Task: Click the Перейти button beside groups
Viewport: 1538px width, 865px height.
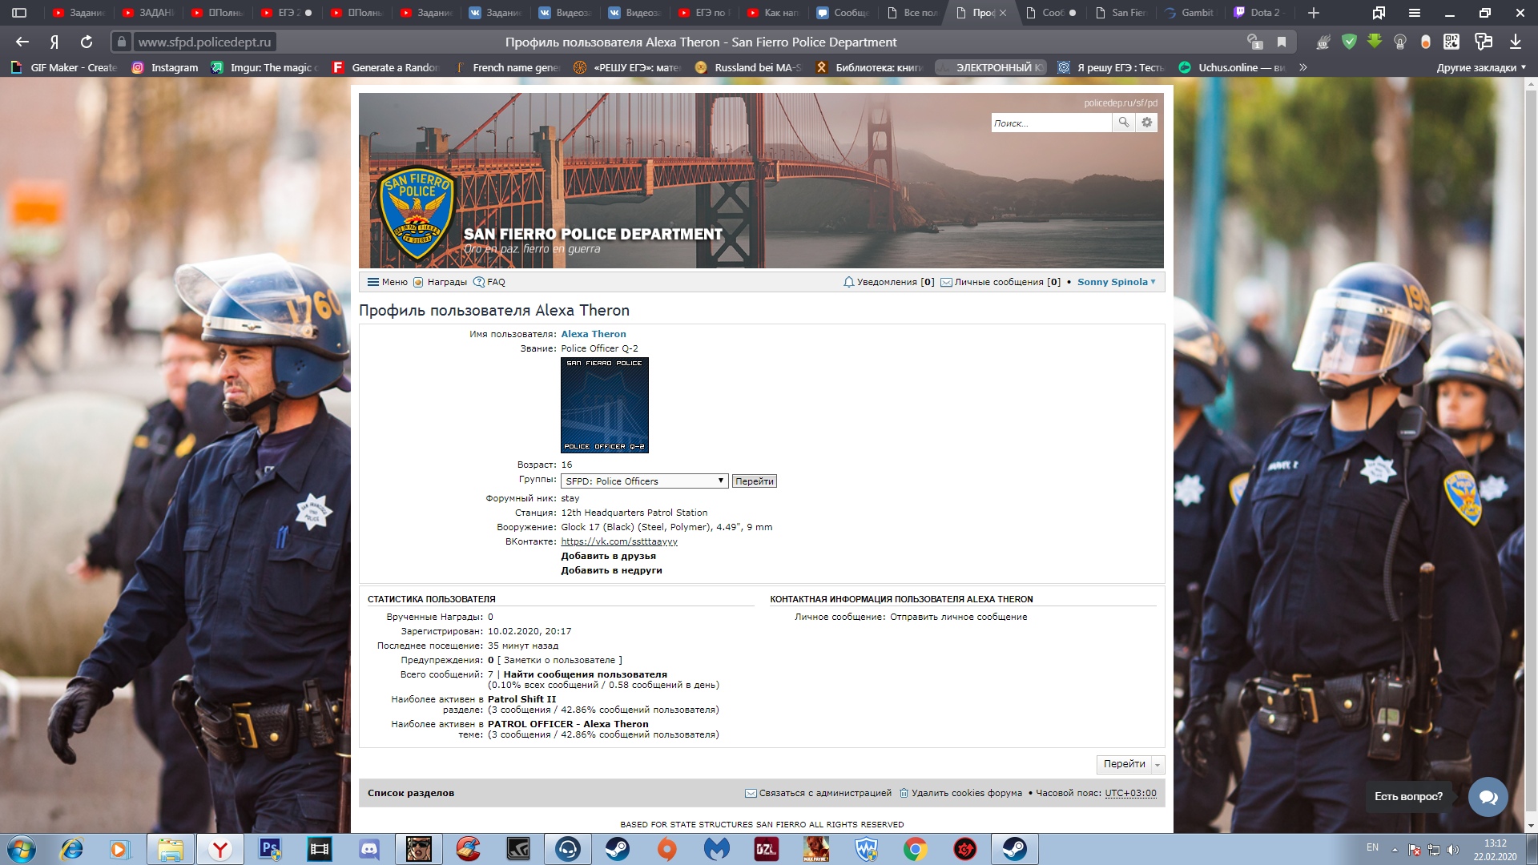Action: point(754,481)
